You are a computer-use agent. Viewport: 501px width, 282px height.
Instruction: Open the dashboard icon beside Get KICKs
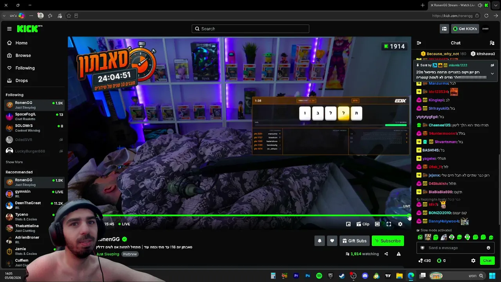pyautogui.click(x=444, y=29)
